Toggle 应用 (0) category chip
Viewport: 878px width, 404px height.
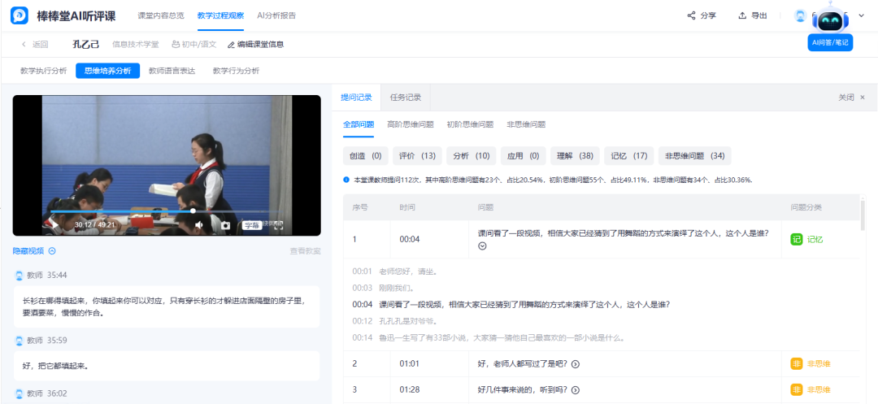click(x=523, y=156)
